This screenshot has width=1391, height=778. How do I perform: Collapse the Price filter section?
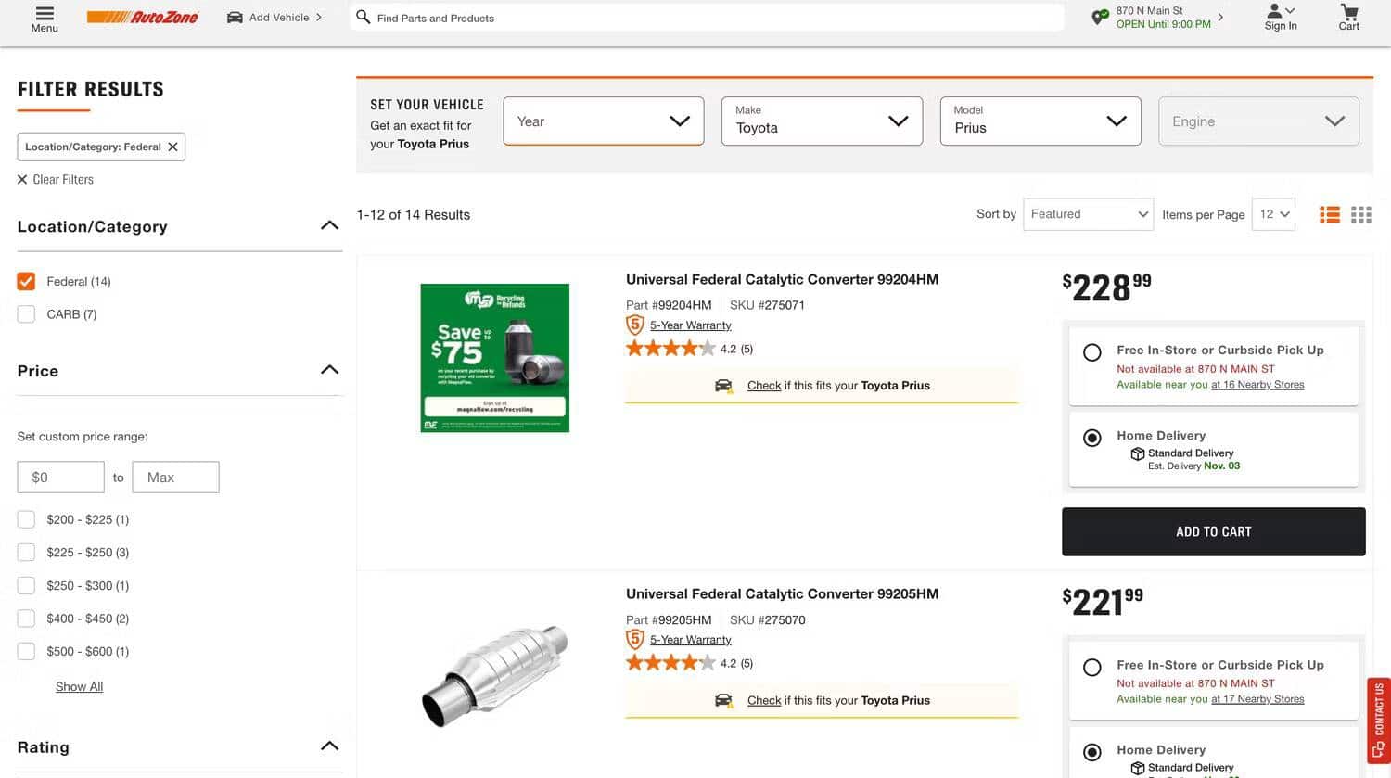pyautogui.click(x=329, y=370)
